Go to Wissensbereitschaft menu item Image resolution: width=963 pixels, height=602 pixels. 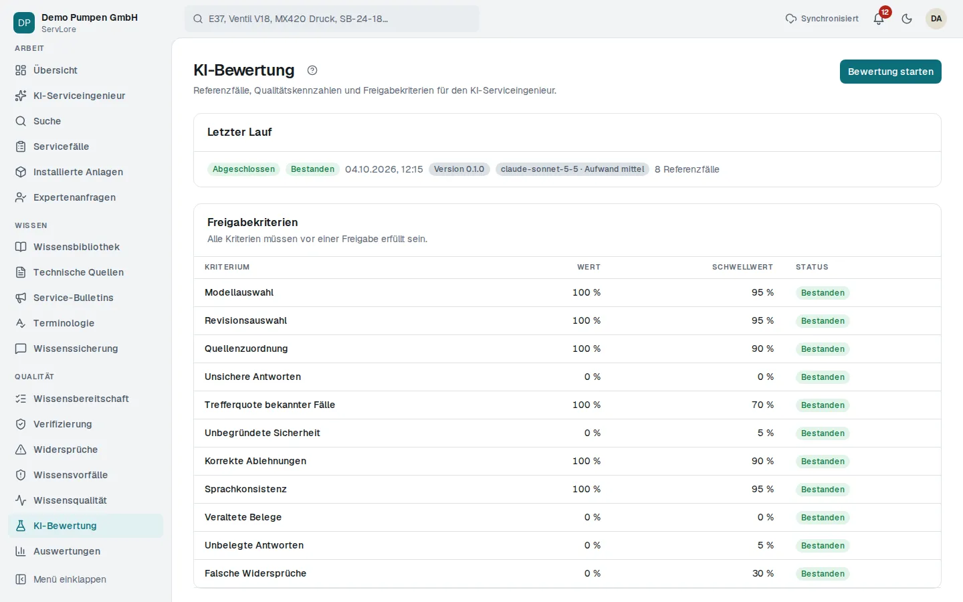pos(86,399)
